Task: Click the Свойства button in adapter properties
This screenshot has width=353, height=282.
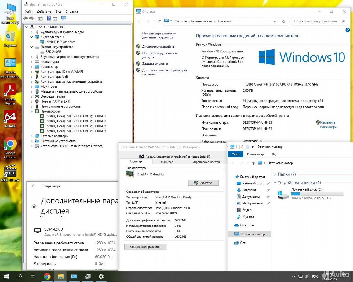Action: [203, 183]
